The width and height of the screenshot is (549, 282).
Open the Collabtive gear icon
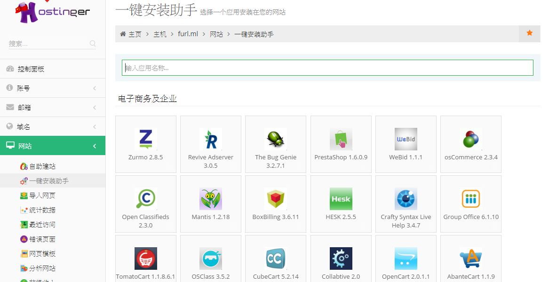pyautogui.click(x=341, y=258)
